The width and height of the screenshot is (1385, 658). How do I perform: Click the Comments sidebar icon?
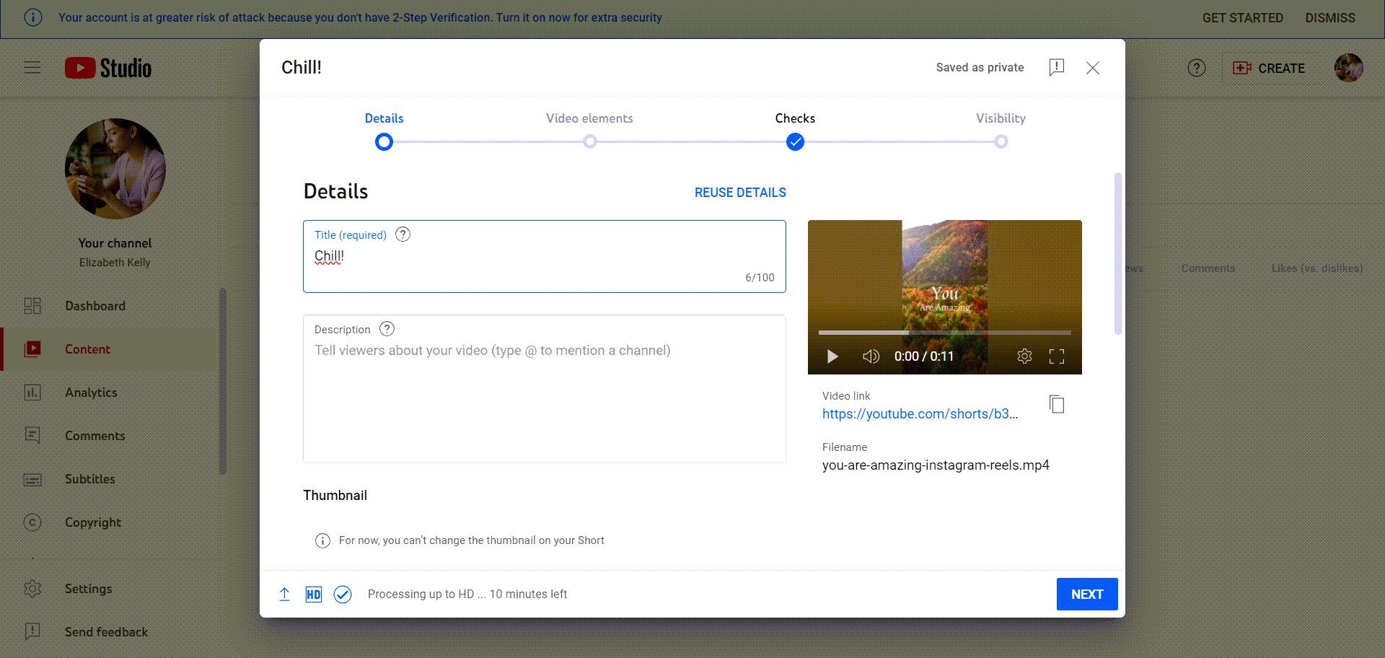[32, 436]
